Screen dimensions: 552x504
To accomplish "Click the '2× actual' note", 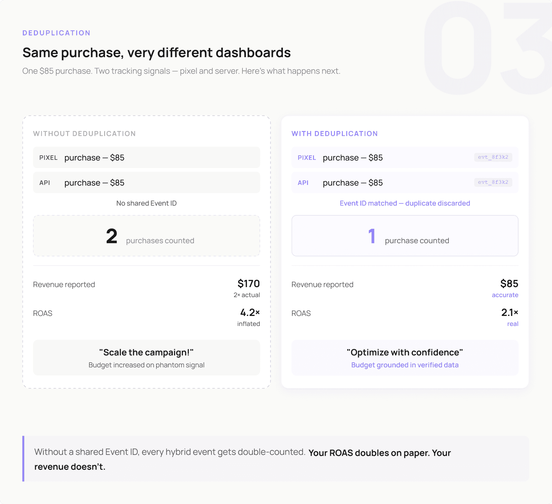I will click(247, 295).
